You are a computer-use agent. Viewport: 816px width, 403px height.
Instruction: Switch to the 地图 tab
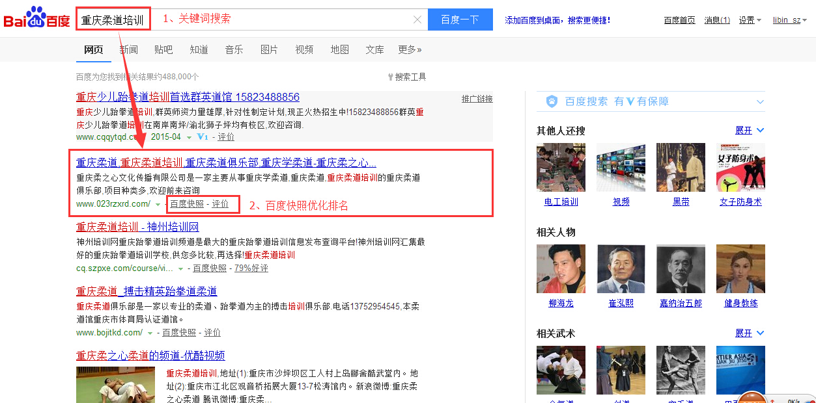point(339,49)
